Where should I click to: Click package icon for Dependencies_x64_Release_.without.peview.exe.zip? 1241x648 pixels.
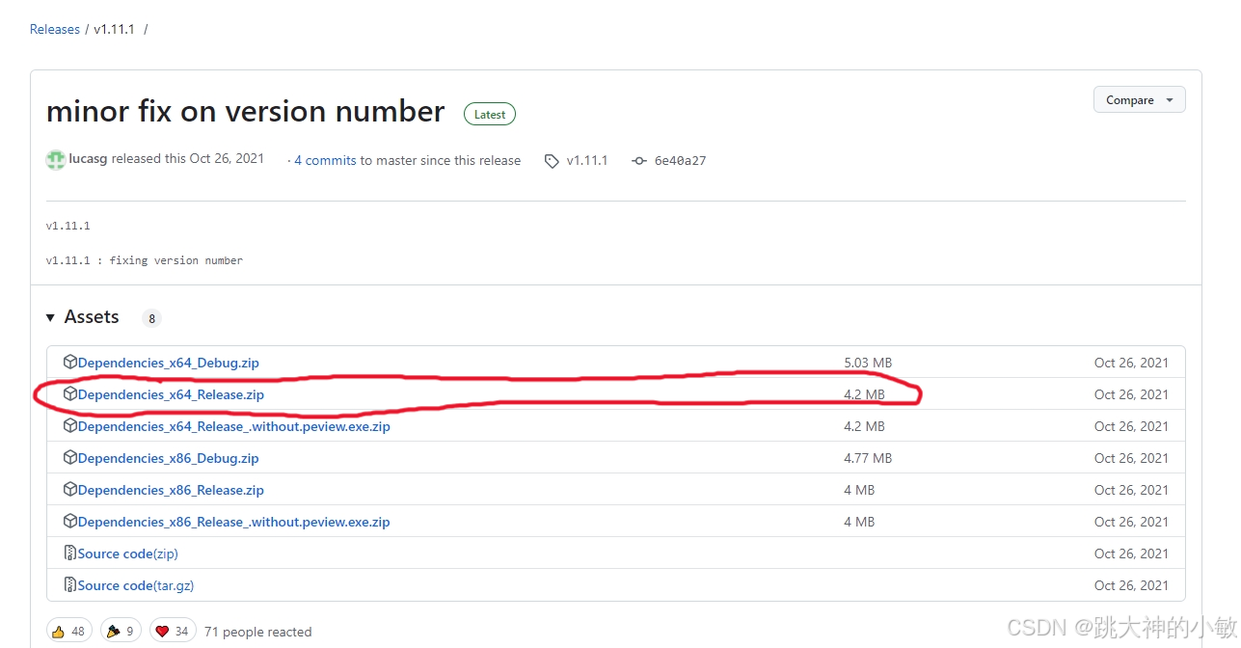pyautogui.click(x=69, y=426)
